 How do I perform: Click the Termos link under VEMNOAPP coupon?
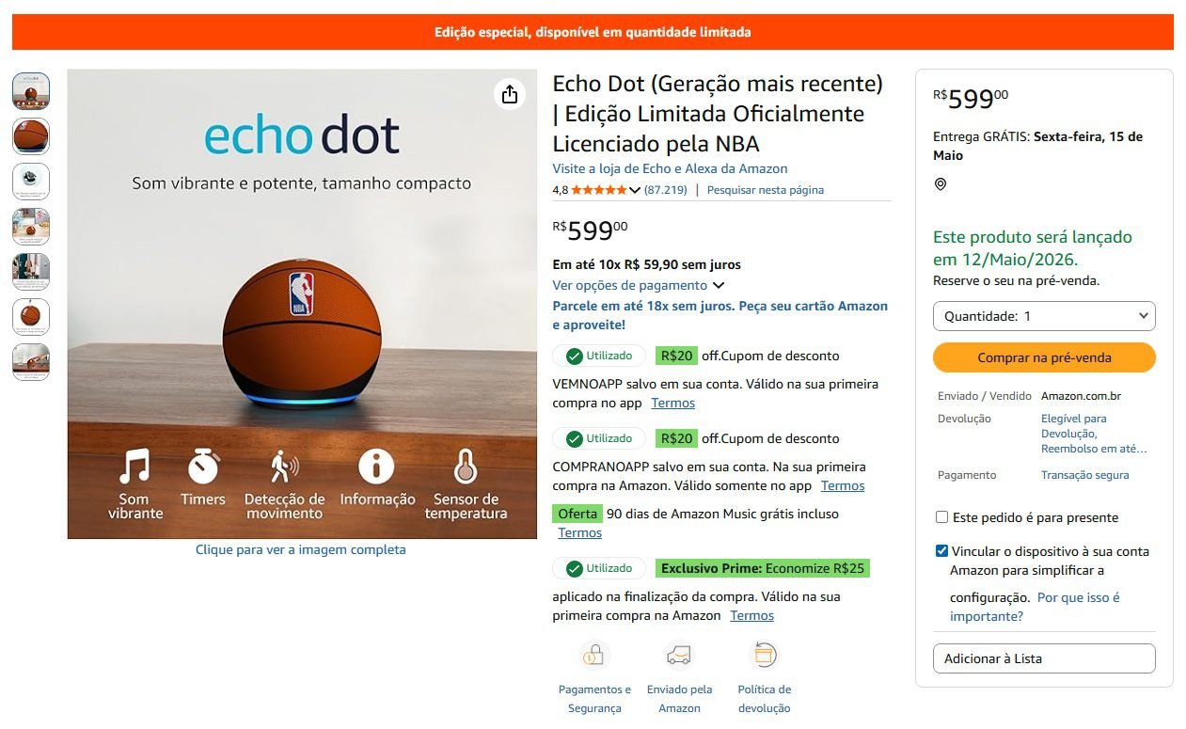671,403
